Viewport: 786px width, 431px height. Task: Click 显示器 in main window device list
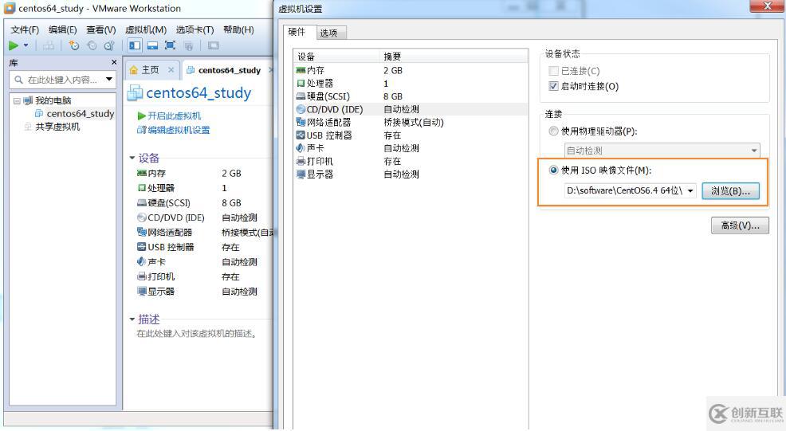click(x=161, y=291)
